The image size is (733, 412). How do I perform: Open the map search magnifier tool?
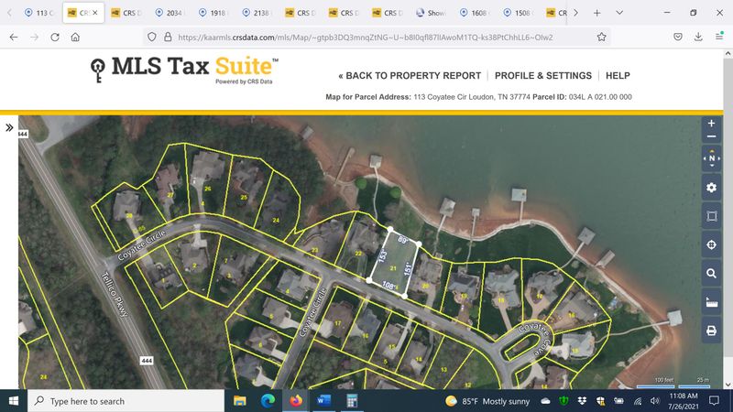[712, 273]
